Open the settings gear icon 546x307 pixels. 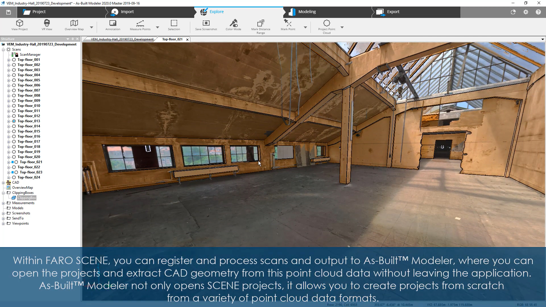tap(526, 12)
